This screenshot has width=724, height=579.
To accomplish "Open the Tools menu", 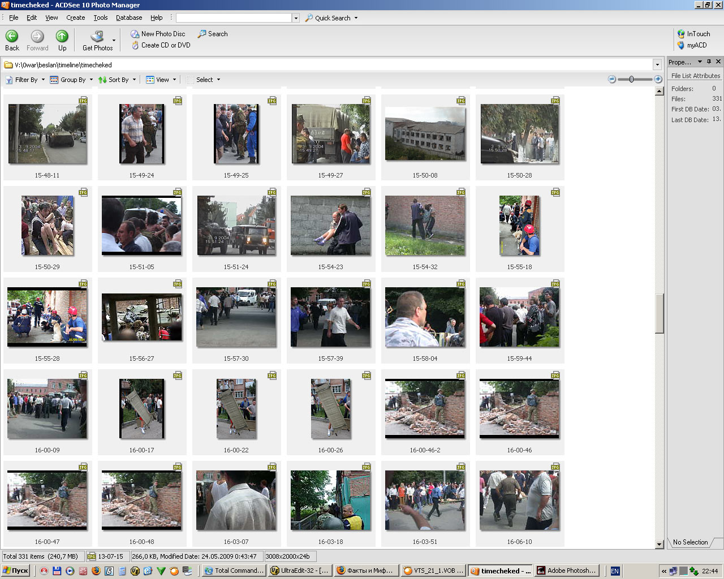I will pos(101,18).
